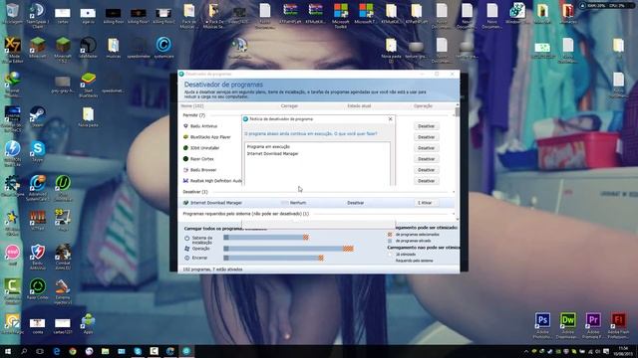Click Desativar button for Realtek High Definition Audio
The image size is (638, 358).
click(426, 181)
